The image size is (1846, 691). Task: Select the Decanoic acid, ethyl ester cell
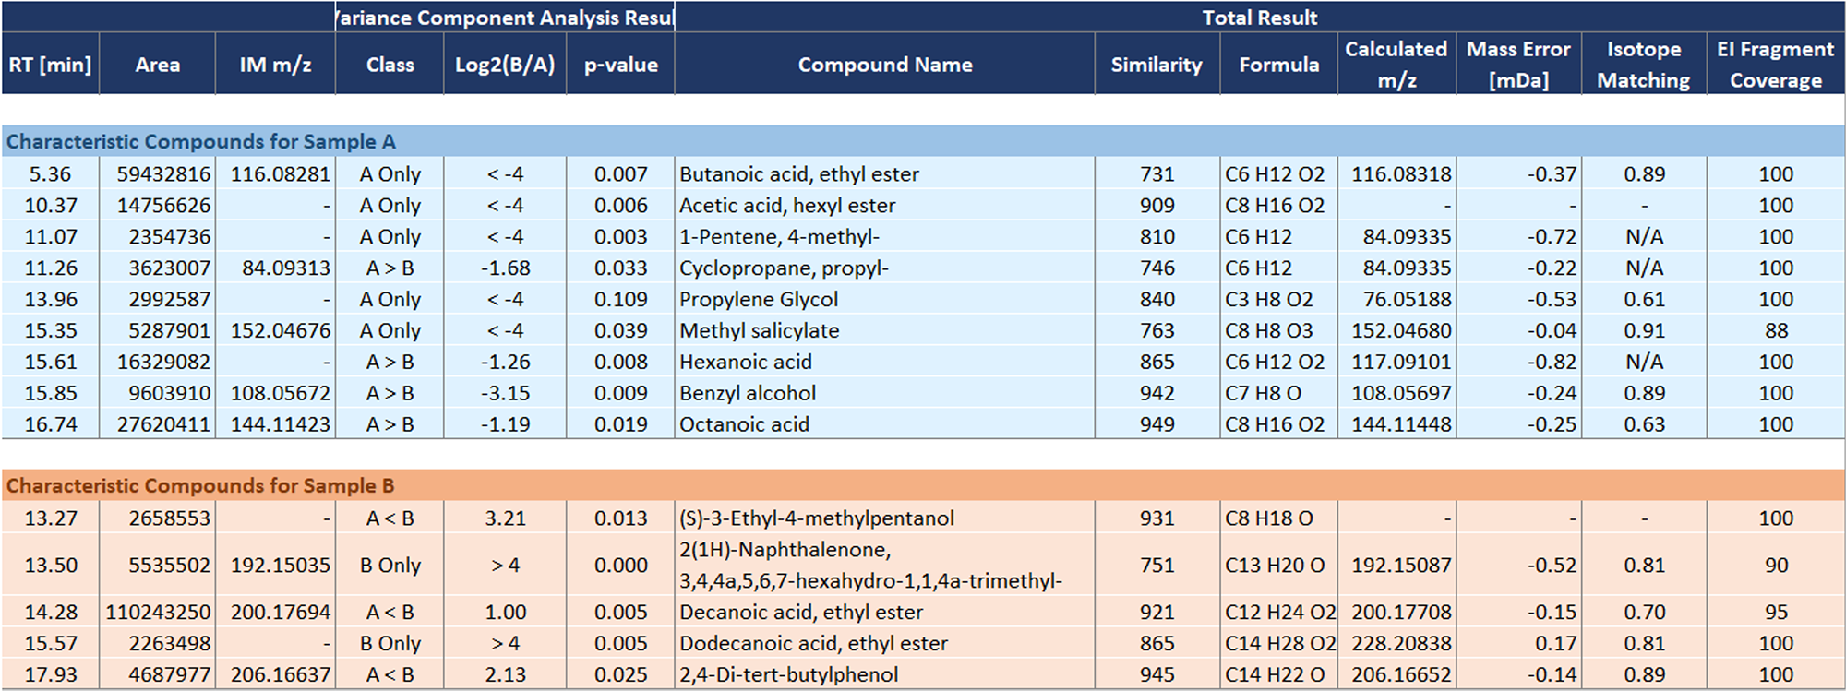(x=801, y=612)
